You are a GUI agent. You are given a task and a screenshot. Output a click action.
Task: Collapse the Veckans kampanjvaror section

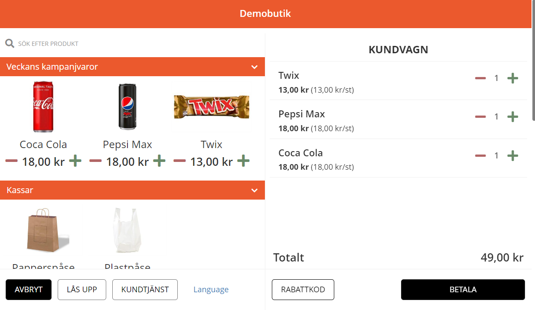point(254,67)
